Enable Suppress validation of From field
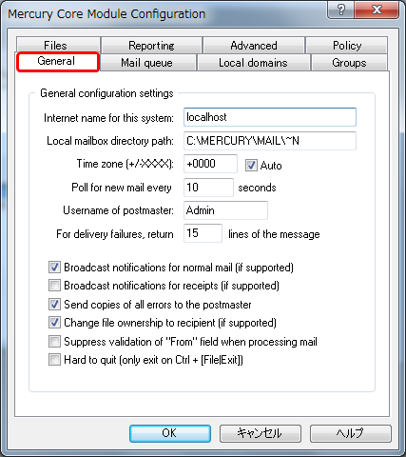This screenshot has height=457, width=406. pyautogui.click(x=54, y=342)
